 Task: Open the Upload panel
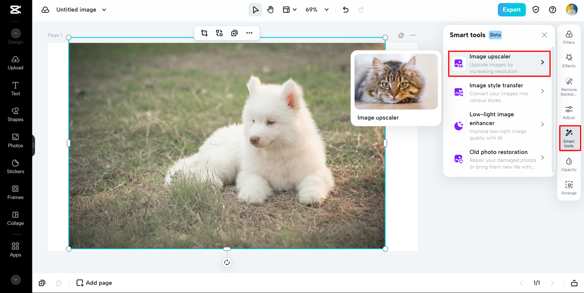click(16, 63)
